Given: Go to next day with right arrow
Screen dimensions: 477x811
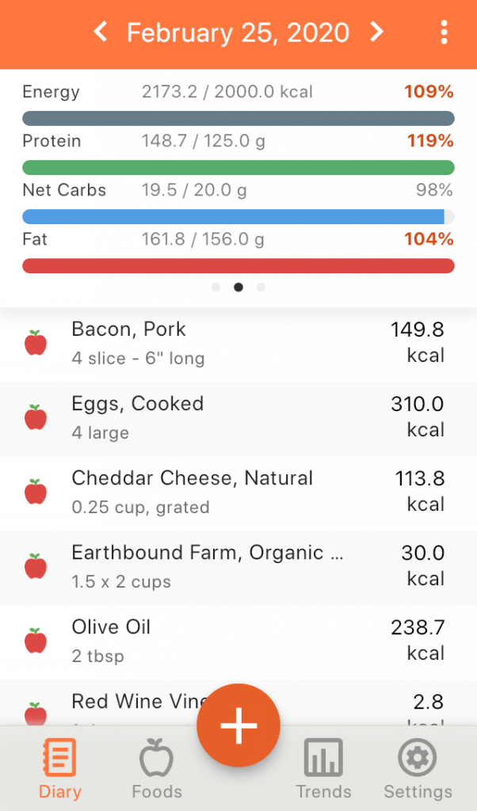Looking at the screenshot, I should pos(377,32).
